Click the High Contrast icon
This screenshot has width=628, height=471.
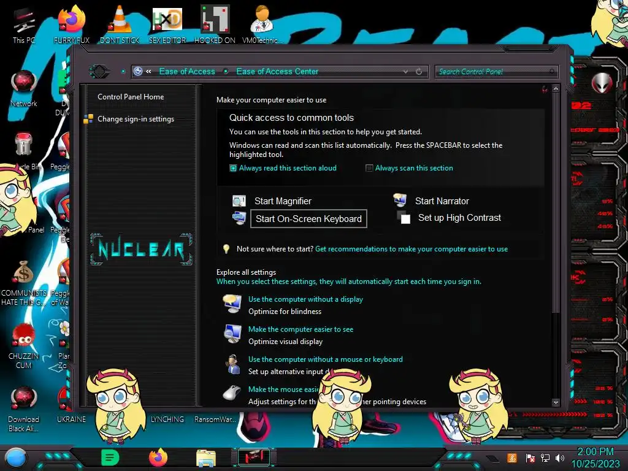[404, 218]
